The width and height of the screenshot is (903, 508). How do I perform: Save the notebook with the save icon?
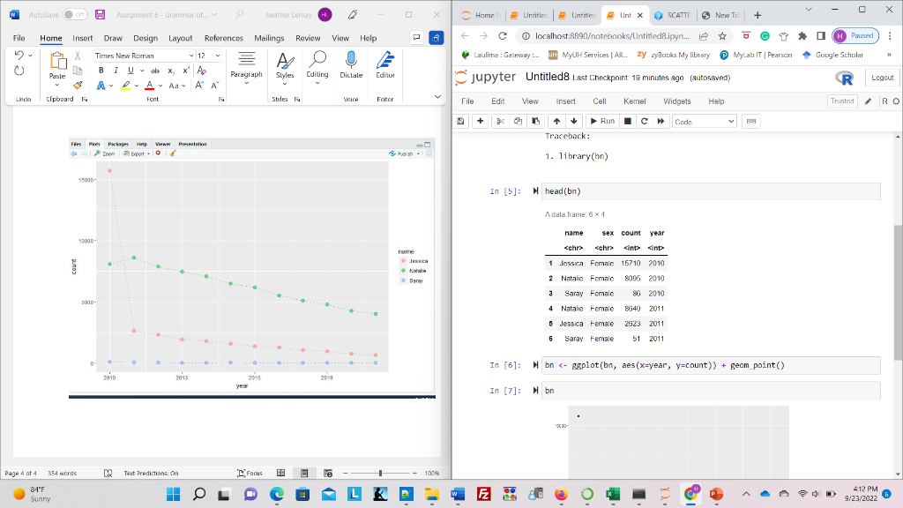pos(459,121)
